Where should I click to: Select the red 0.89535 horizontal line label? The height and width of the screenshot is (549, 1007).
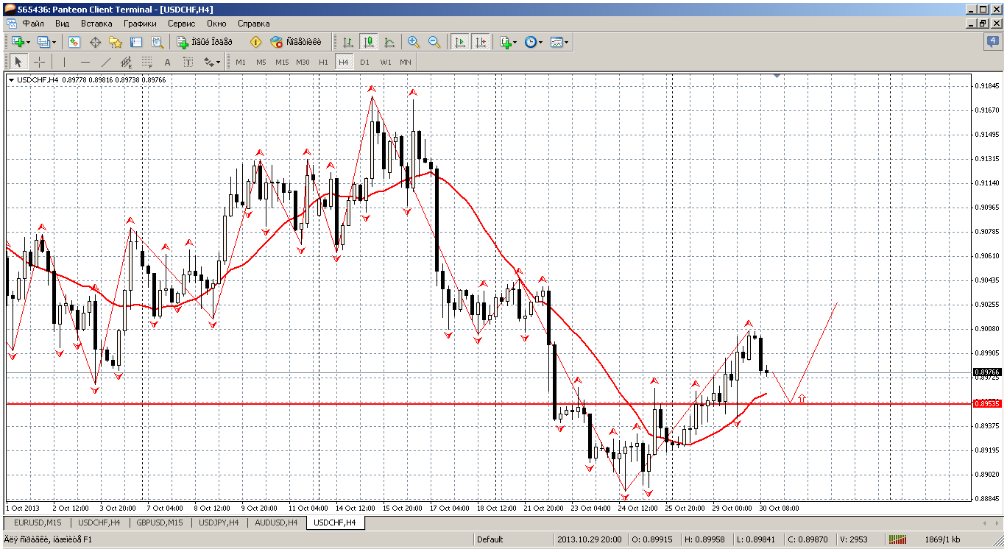tap(986, 403)
